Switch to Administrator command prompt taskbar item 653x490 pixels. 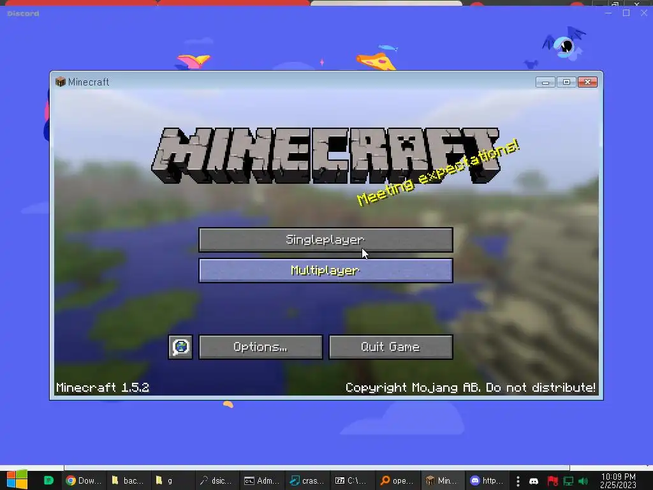click(261, 480)
